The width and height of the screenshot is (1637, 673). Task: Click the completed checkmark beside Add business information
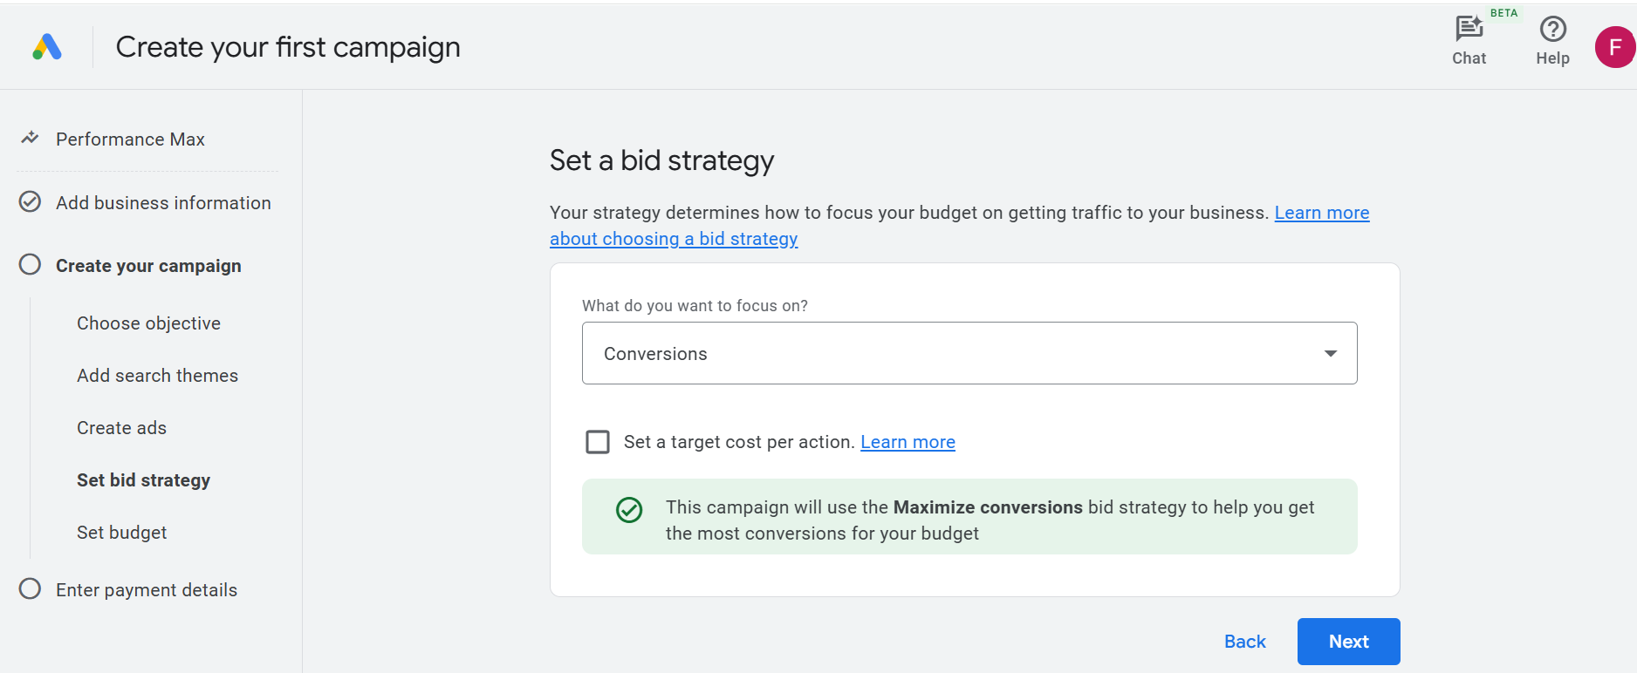29,201
